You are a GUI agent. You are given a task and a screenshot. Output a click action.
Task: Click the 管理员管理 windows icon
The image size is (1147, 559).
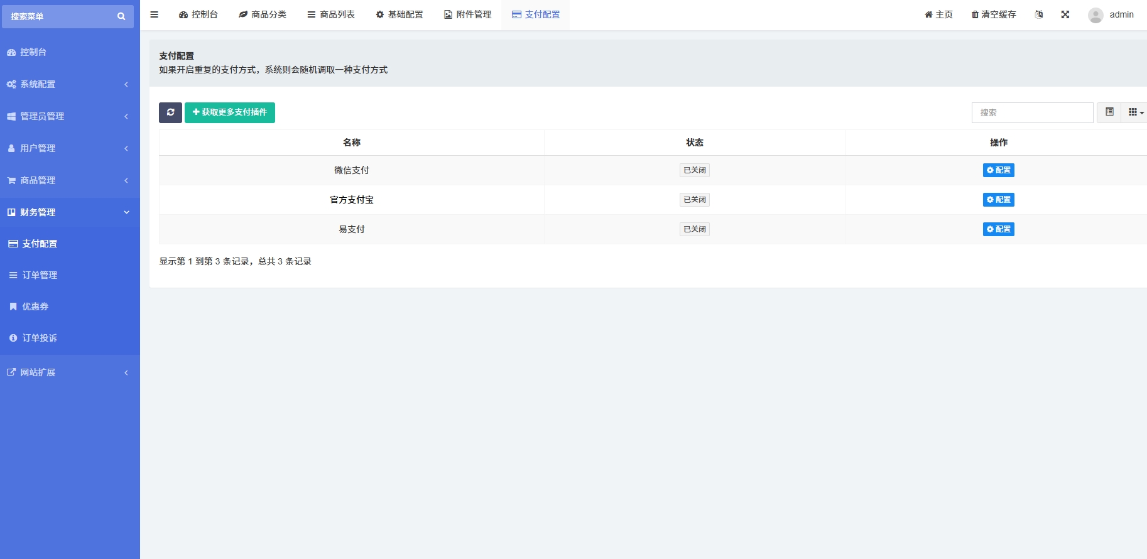click(11, 116)
